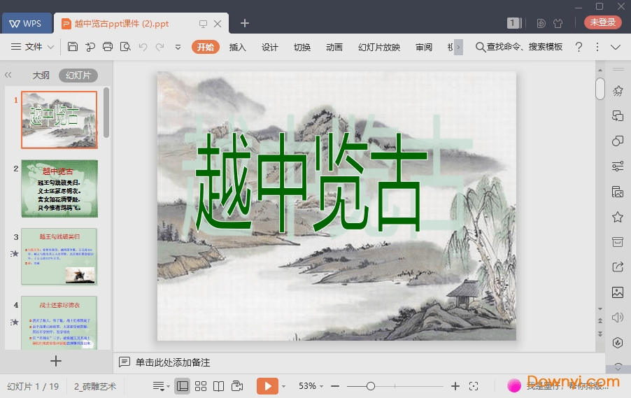Open right sidebar settings sliders icon
The height and width of the screenshot is (398, 631).
[618, 166]
